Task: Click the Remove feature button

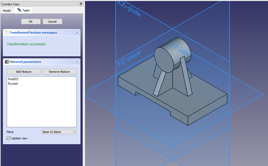Action: pos(59,72)
